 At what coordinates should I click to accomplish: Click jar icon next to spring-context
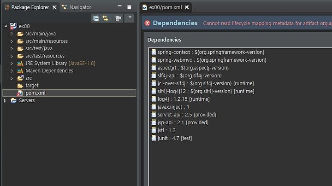[x=154, y=52]
